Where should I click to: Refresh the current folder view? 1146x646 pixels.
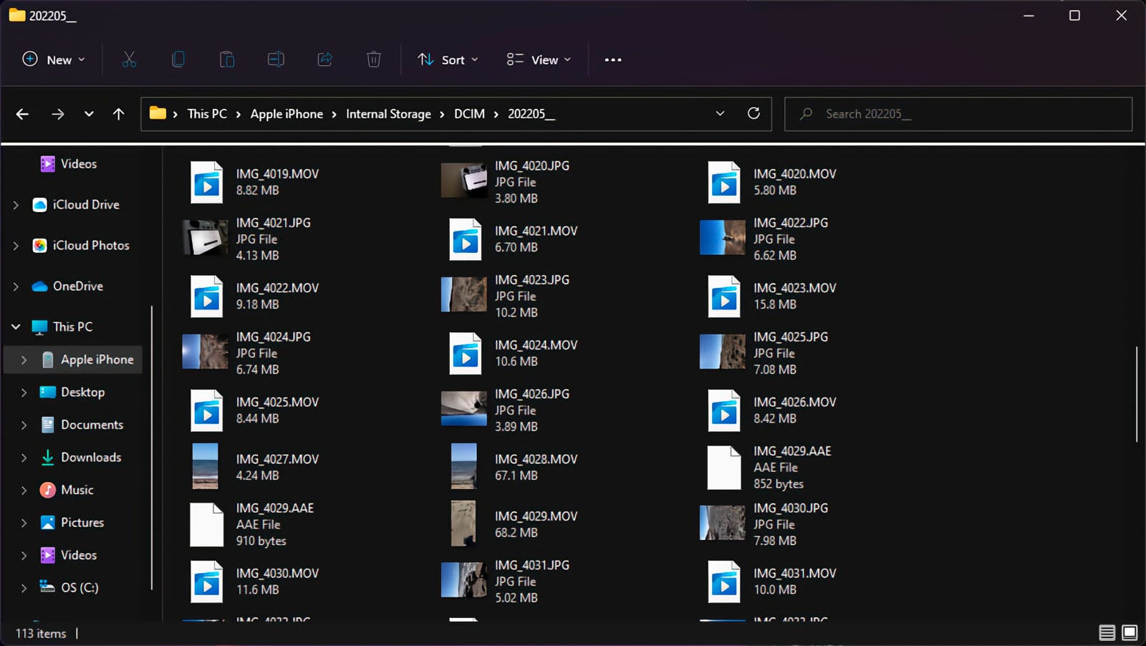click(x=753, y=114)
